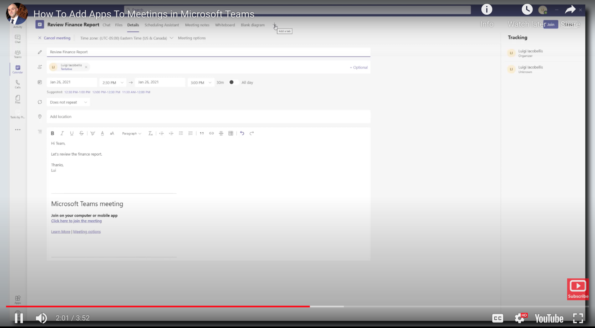Open YouTube video Info icon
The width and height of the screenshot is (595, 328).
487,9
